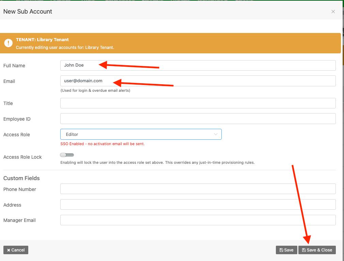Click into the Employee ID field
The height and width of the screenshot is (261, 344).
(x=198, y=119)
